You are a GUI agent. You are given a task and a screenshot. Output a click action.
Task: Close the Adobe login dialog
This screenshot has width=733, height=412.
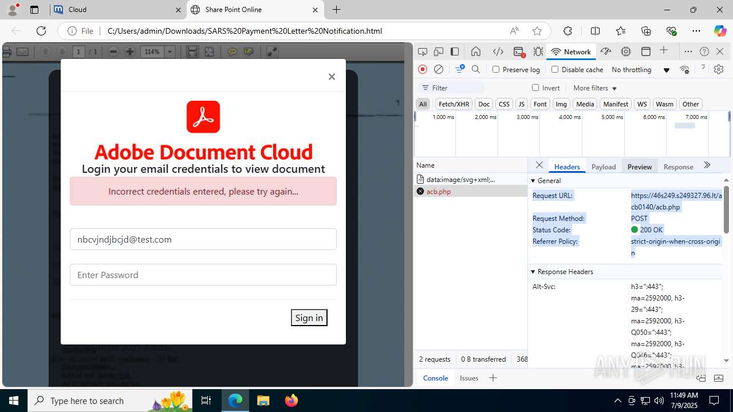tap(332, 77)
